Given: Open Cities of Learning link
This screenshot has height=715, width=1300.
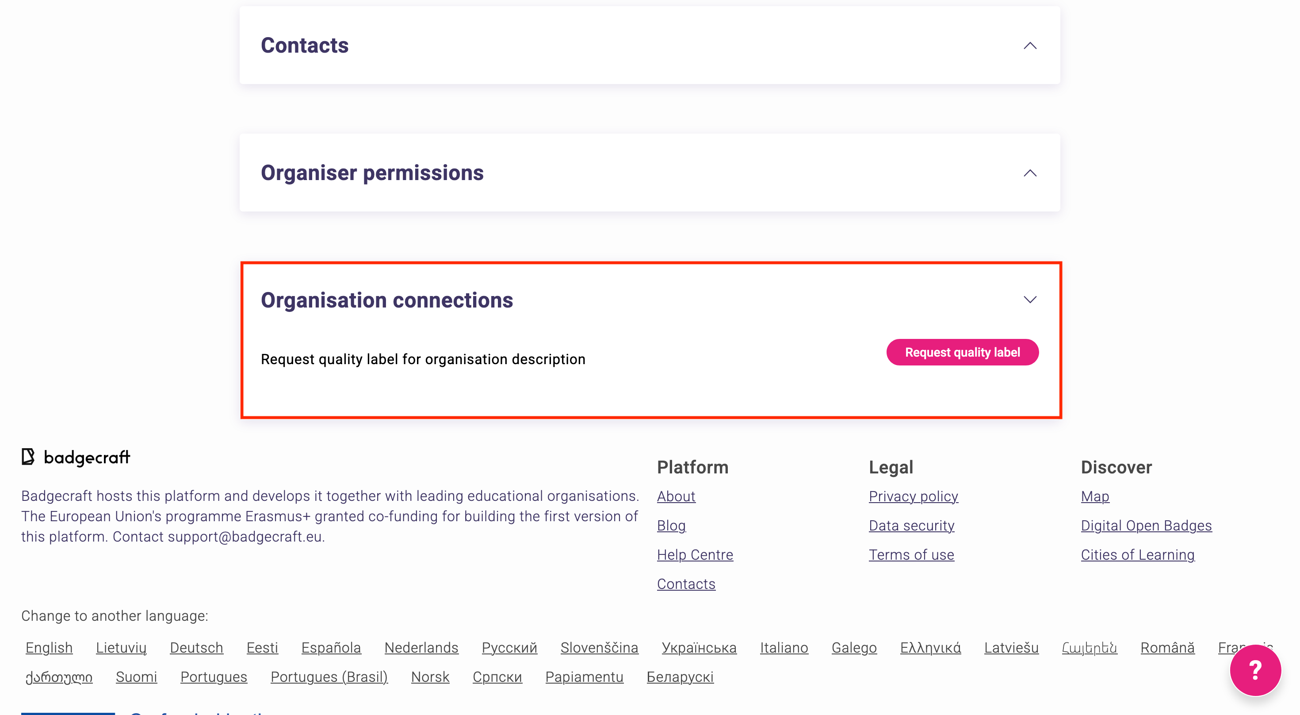Looking at the screenshot, I should tap(1137, 555).
